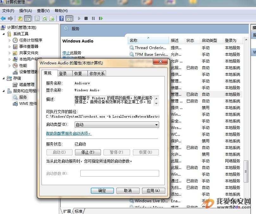Click the description box scroll-up arrow

coord(156,99)
